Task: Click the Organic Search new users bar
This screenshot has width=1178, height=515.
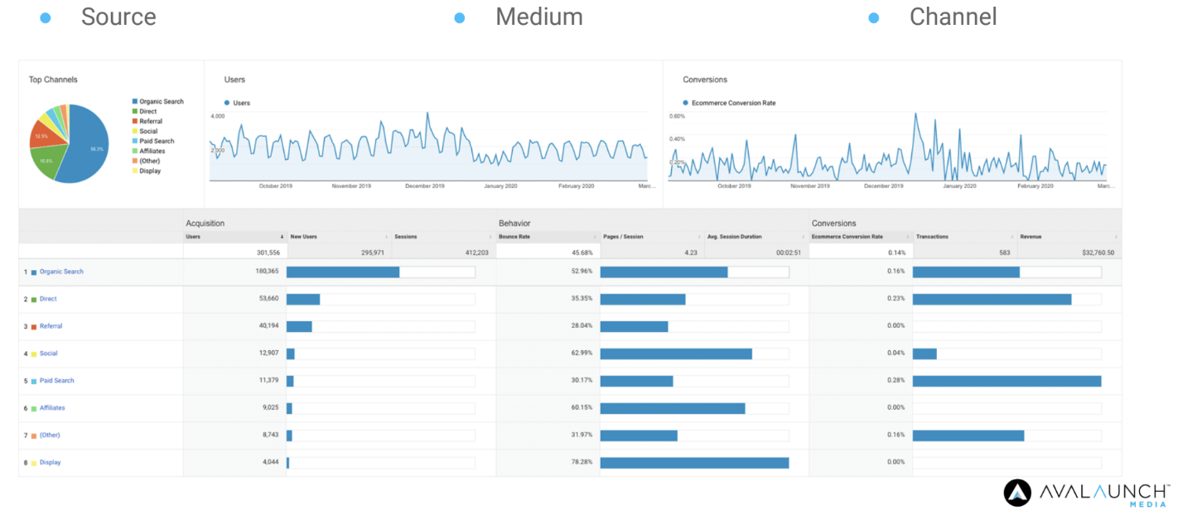Action: (x=343, y=272)
